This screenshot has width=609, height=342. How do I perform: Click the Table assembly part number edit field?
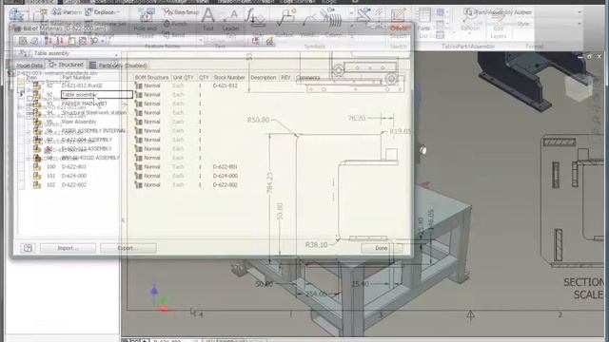(x=97, y=95)
